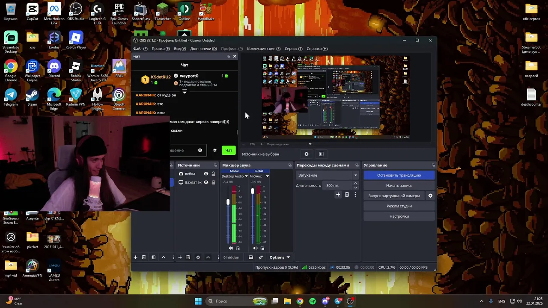The height and width of the screenshot is (308, 548).
Task: Open Sources toolbar three-dot overflow menu
Action: pyautogui.click(x=218, y=257)
